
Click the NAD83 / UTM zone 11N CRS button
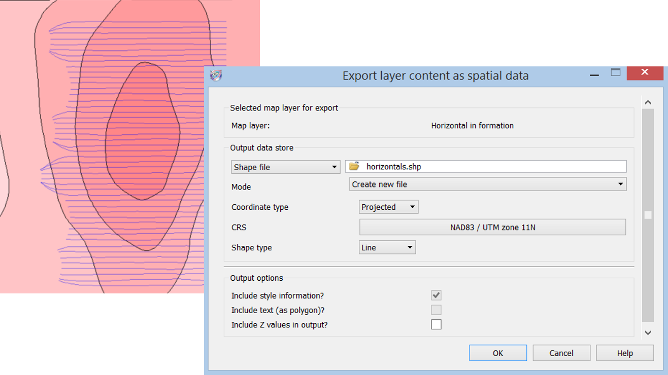[x=492, y=228]
